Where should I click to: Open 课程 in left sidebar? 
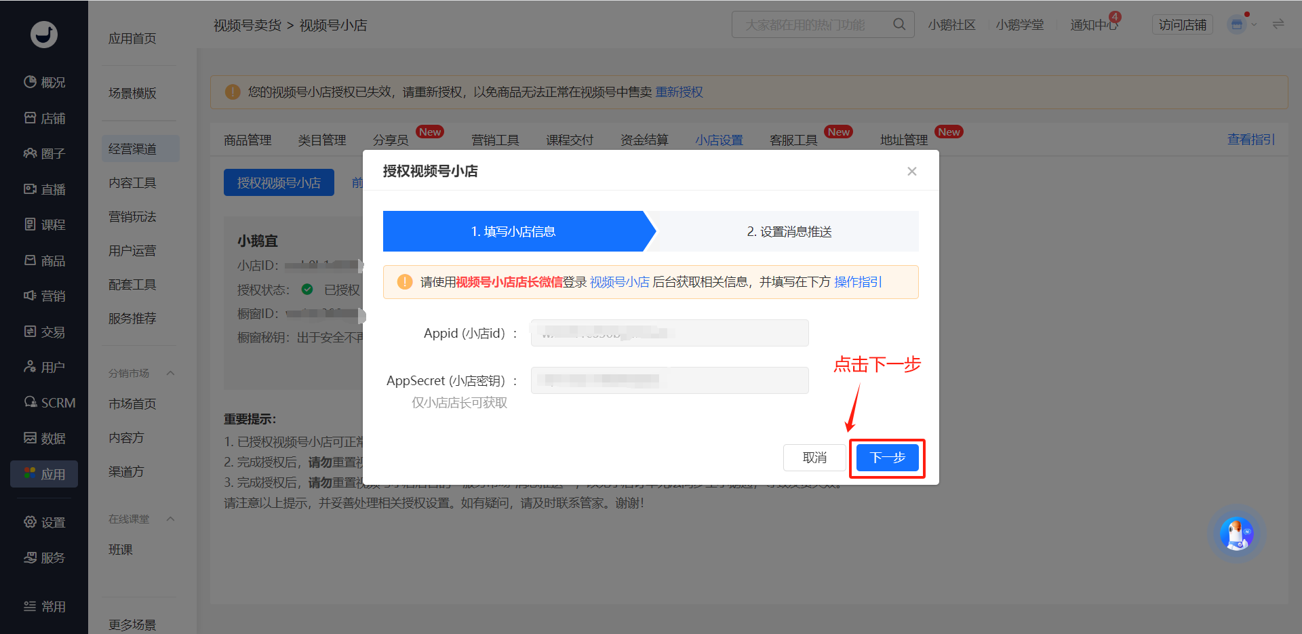point(44,224)
